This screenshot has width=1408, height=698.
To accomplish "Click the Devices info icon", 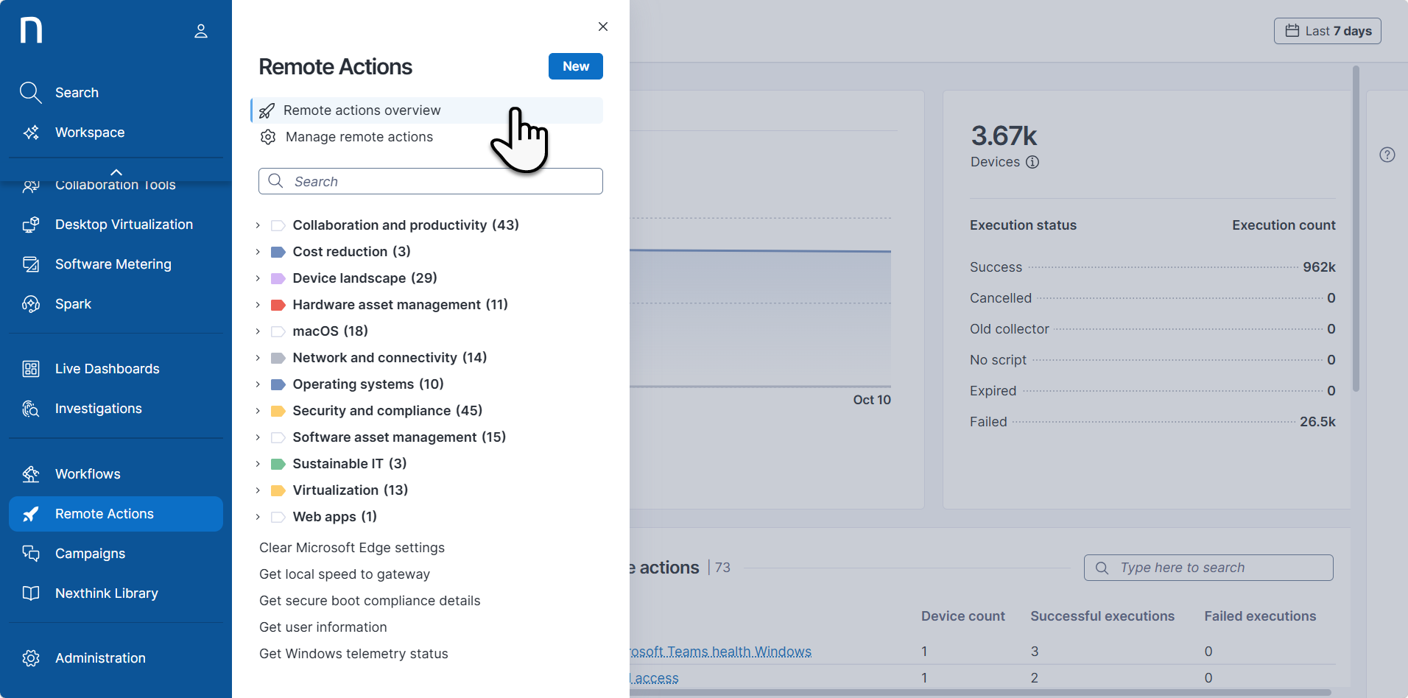I will coord(1032,162).
